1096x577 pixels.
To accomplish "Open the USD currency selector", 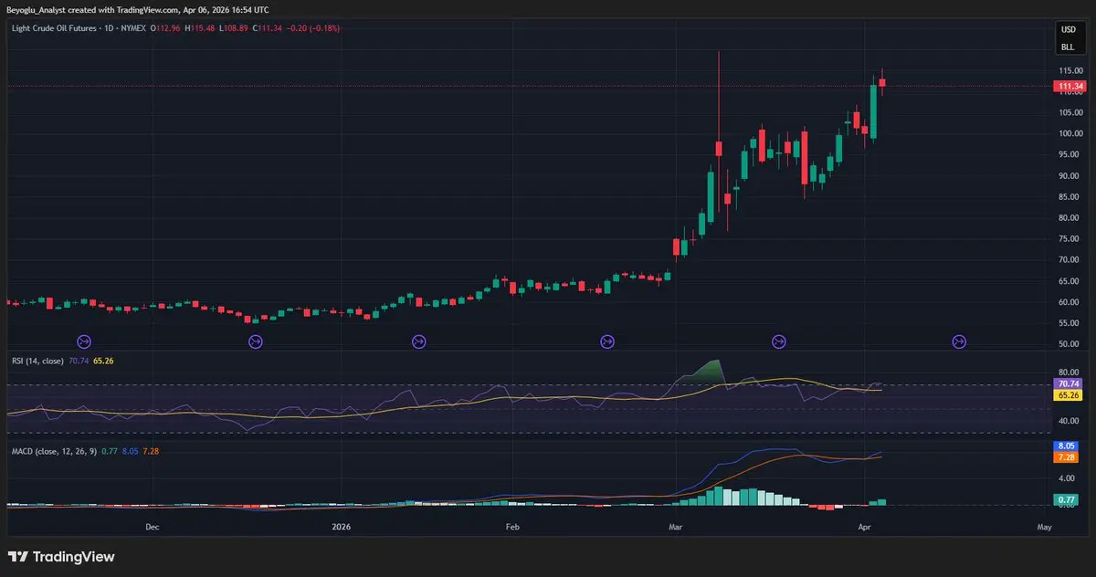I will pos(1068,29).
